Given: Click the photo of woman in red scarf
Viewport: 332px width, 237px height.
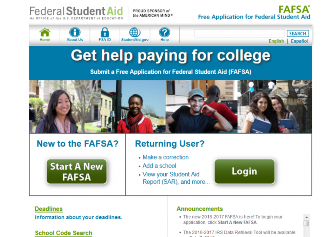Looking at the screenshot, I should click(133, 106).
